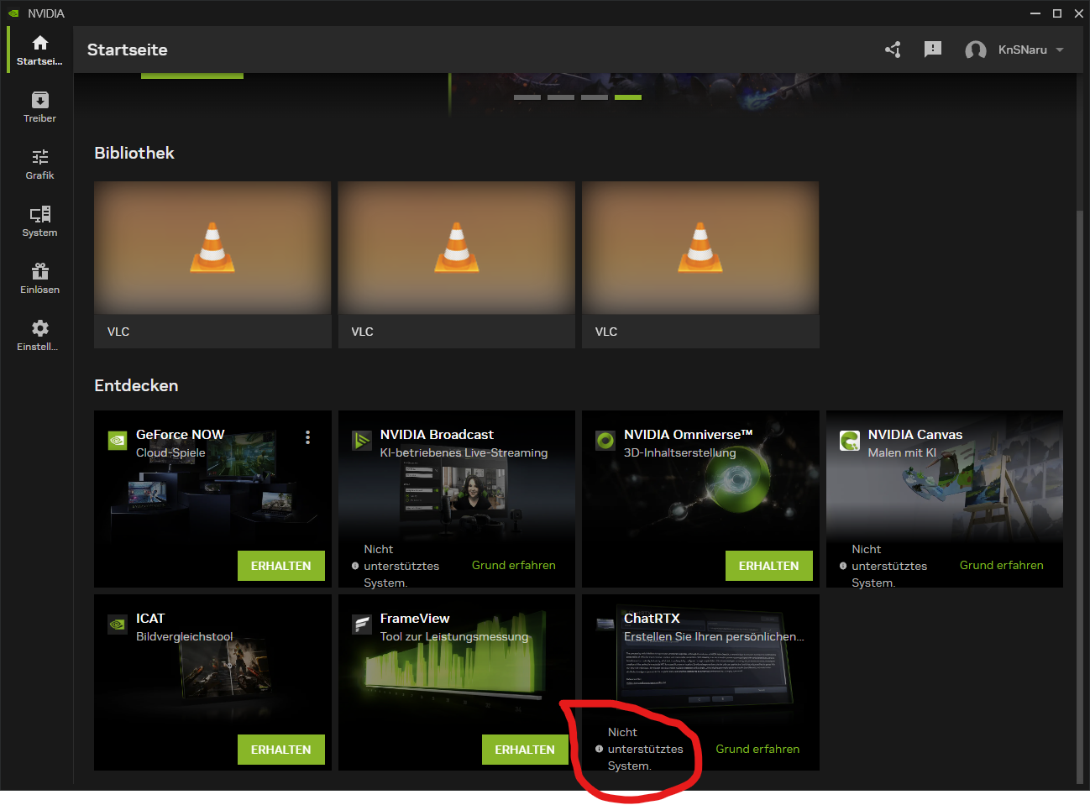Viewport: 1090px width, 805px height.
Task: Select the Startseite tab at the top
Action: pyautogui.click(x=127, y=50)
